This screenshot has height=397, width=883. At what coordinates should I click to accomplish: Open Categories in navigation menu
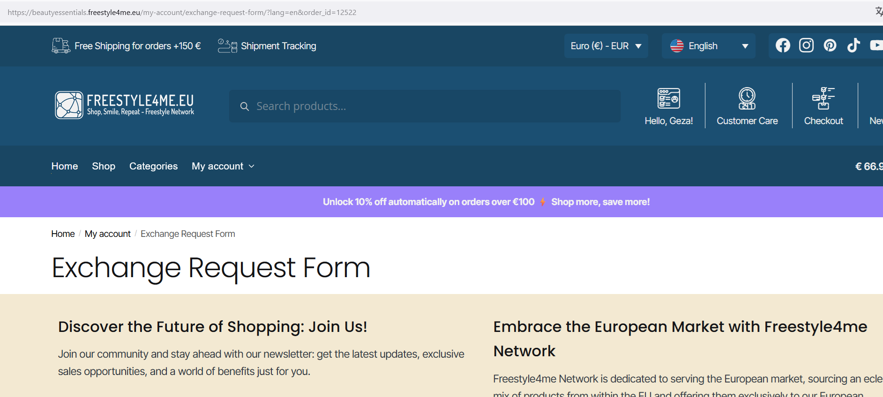pos(153,166)
